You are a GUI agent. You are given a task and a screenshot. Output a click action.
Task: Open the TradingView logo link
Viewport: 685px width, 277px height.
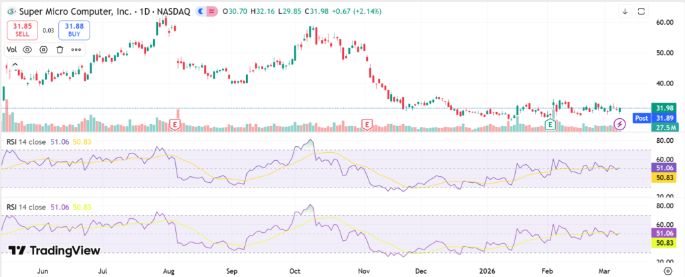pyautogui.click(x=54, y=250)
